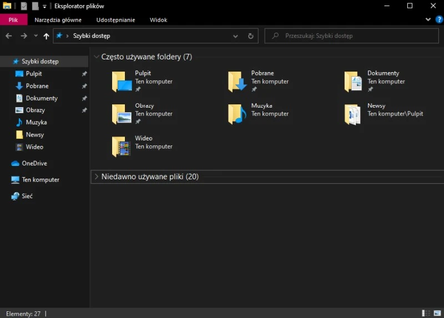
Task: Open the Plik menu
Action: [13, 20]
